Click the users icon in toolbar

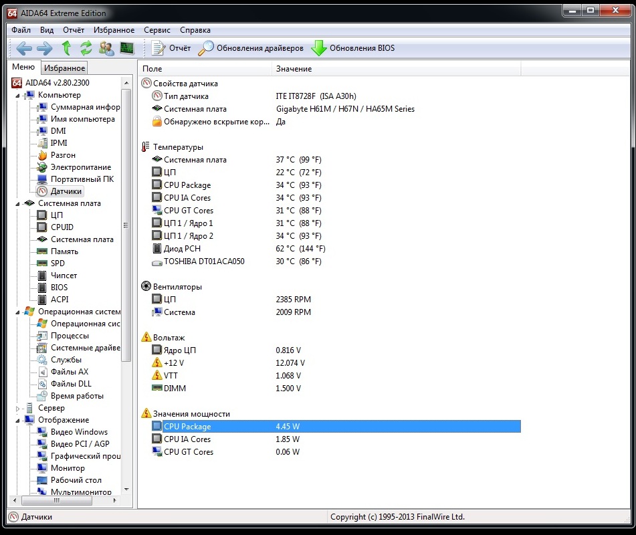click(x=106, y=48)
